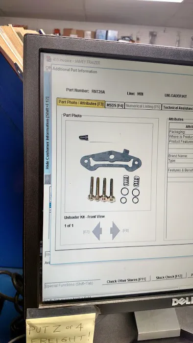Open the Technical Assistance tab
193x343 pixels.
[x=178, y=108]
